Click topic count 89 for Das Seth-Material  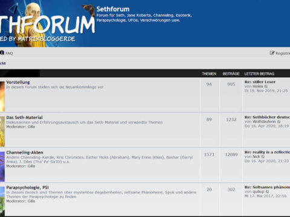tap(209, 119)
